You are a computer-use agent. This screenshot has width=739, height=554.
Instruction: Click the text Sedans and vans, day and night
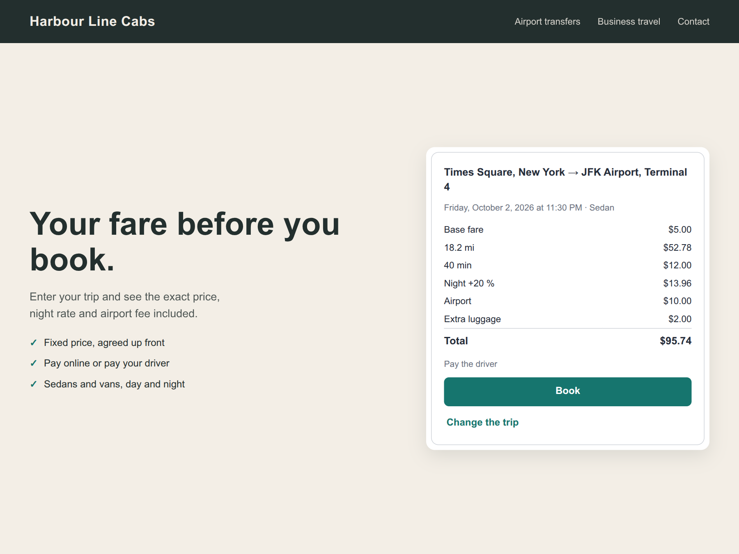114,384
